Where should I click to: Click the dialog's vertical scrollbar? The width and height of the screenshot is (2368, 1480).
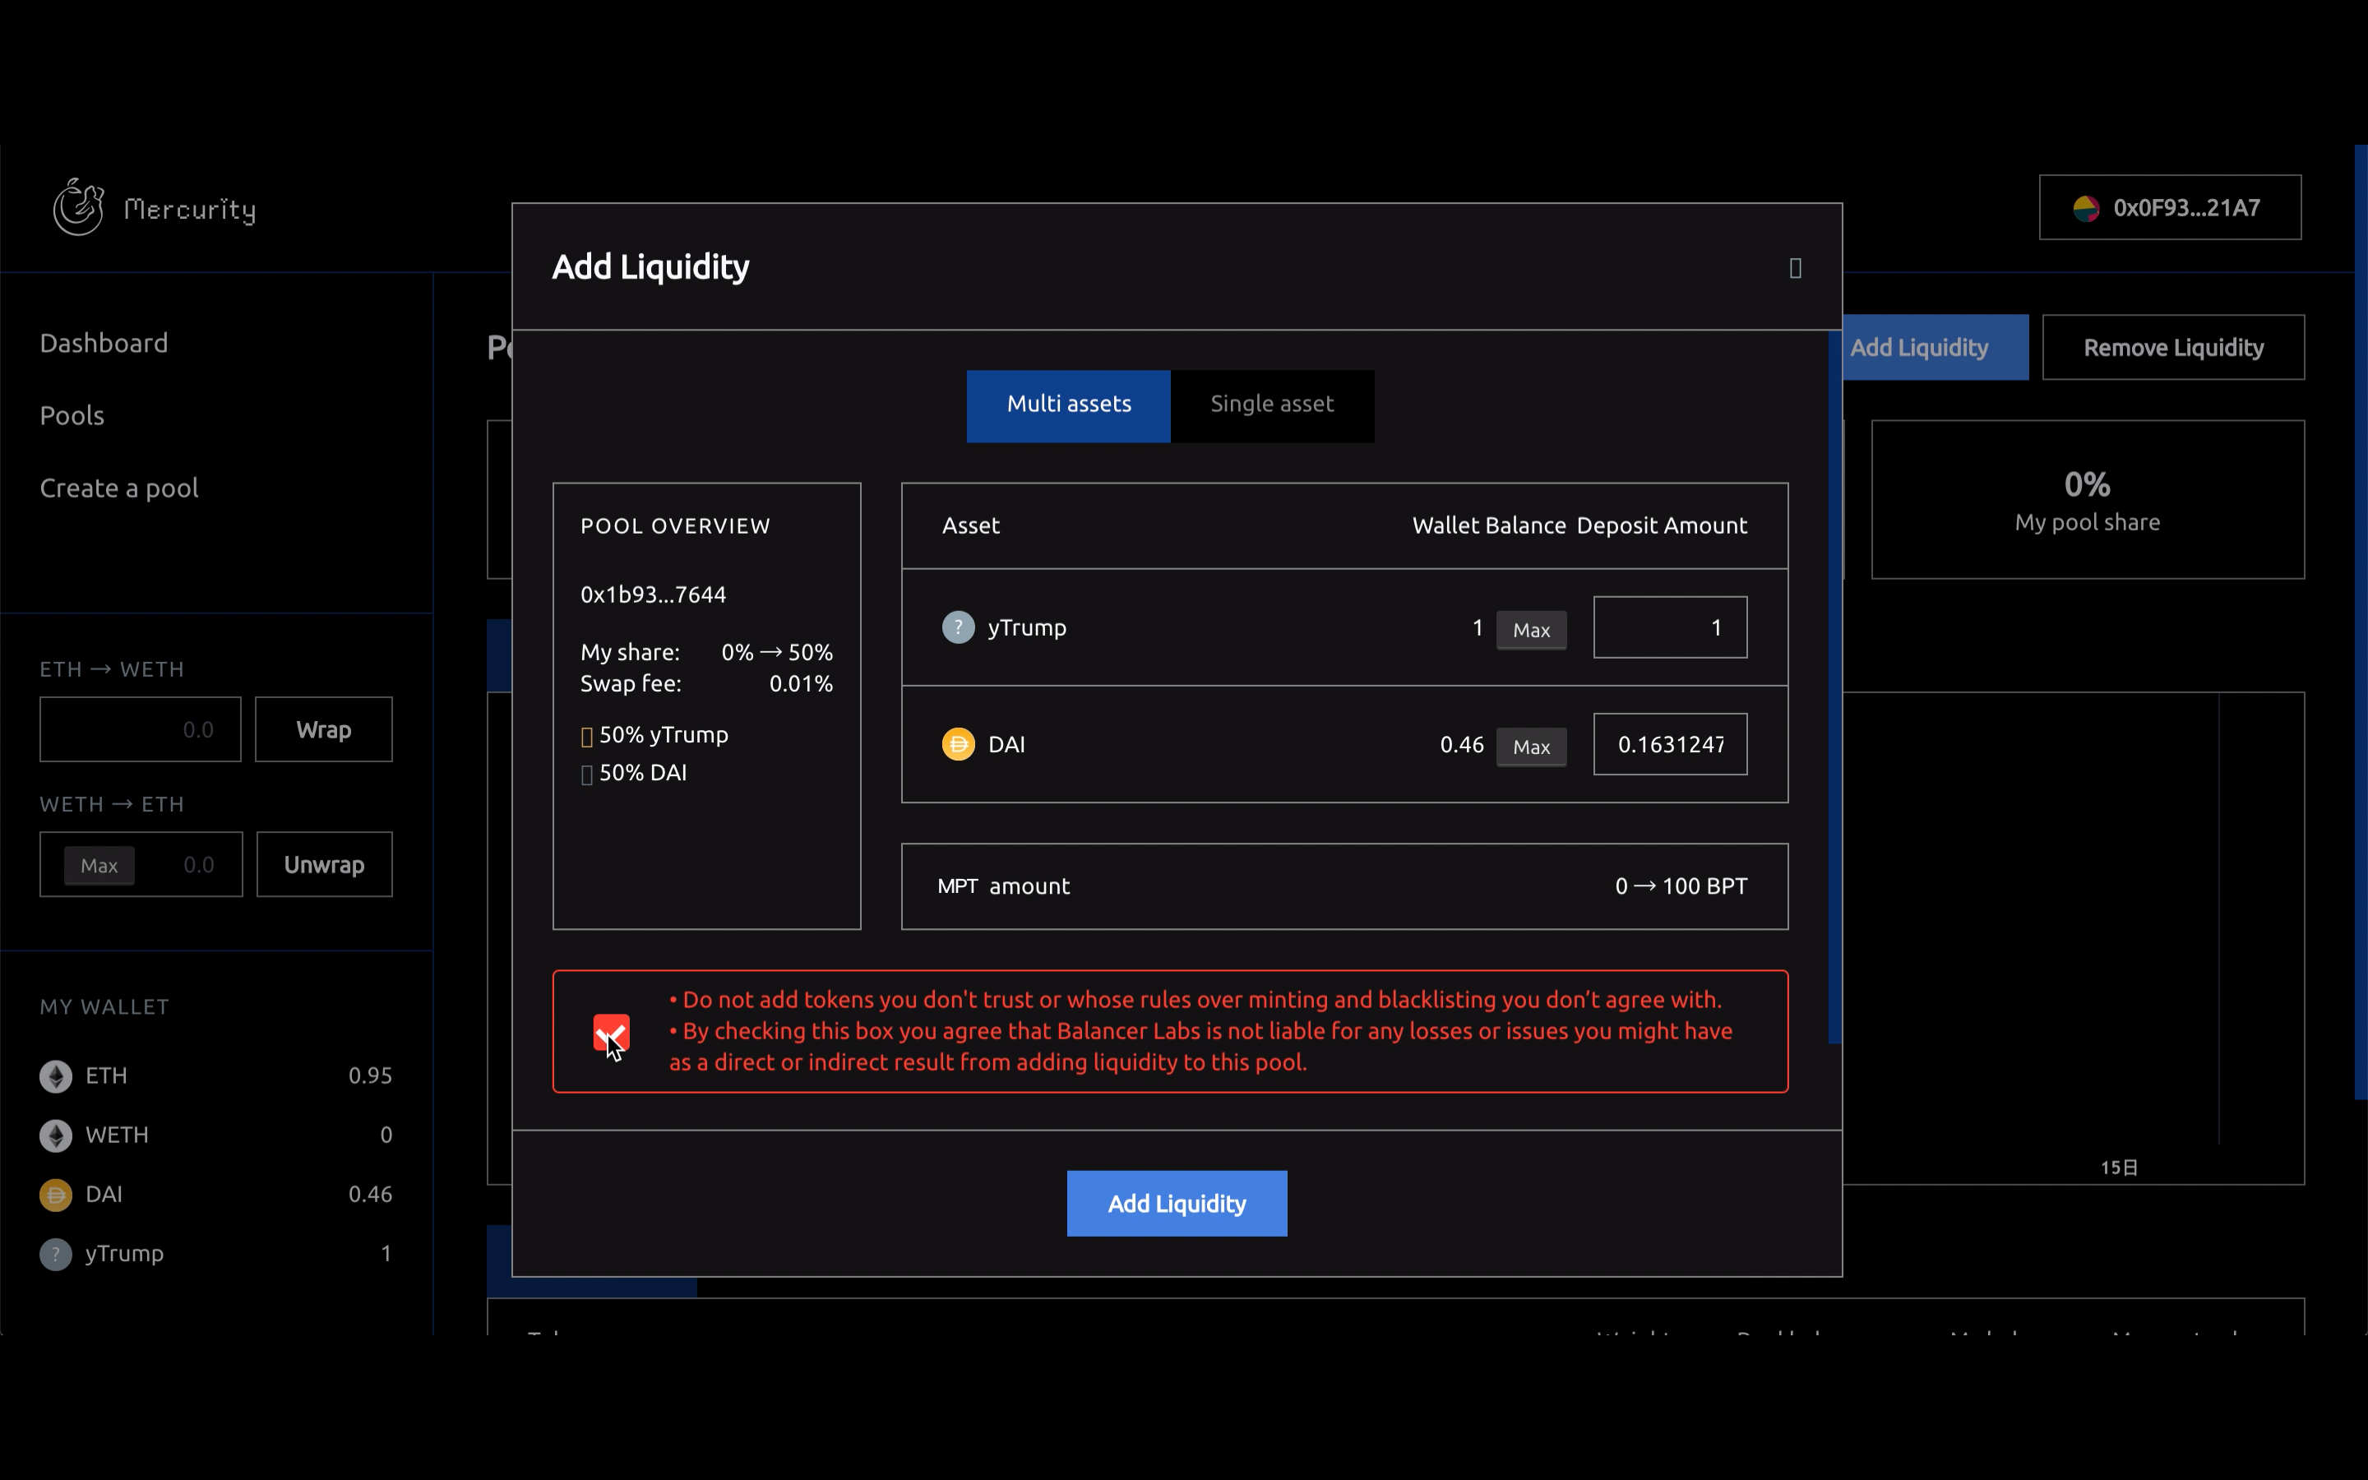click(1834, 685)
